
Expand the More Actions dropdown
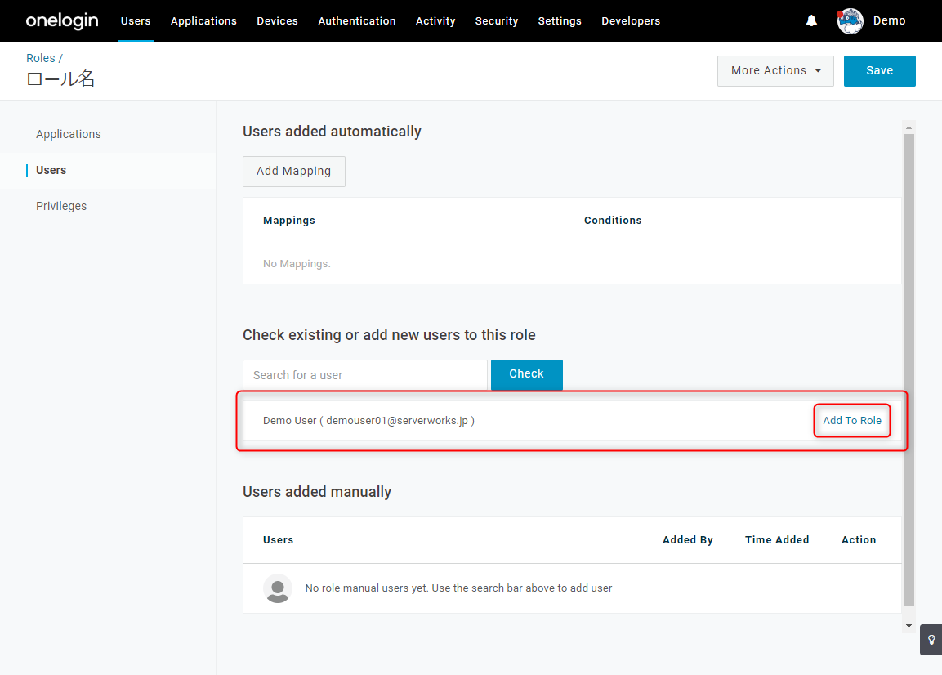pyautogui.click(x=775, y=71)
